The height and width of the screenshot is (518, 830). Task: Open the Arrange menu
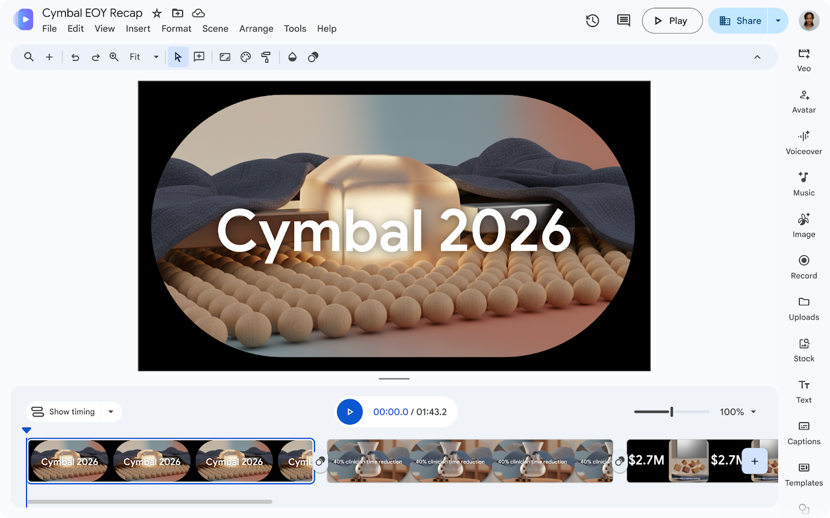(x=256, y=28)
